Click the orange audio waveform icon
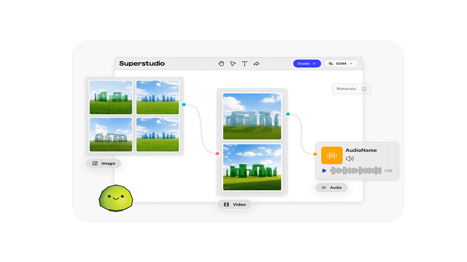This screenshot has width=467, height=262. [x=332, y=156]
